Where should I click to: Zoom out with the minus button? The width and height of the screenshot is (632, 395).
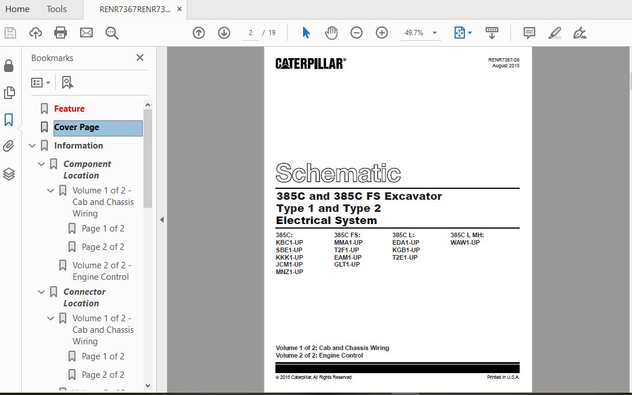click(x=356, y=33)
